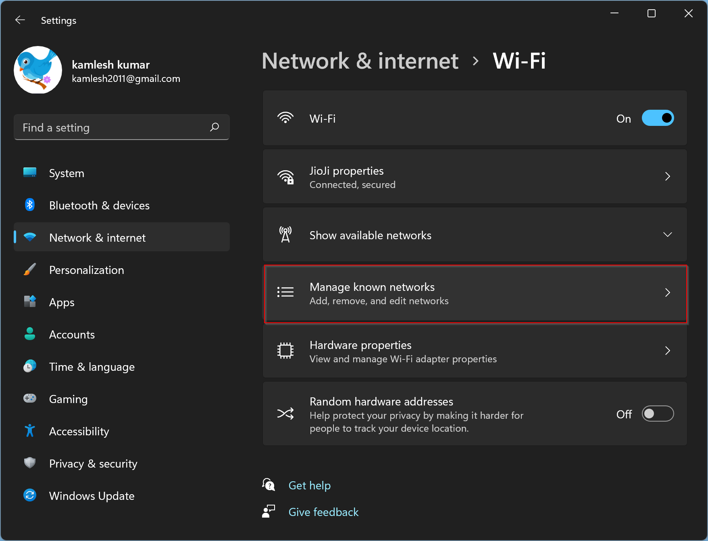Click the Privacy & security shield icon

pyautogui.click(x=30, y=463)
